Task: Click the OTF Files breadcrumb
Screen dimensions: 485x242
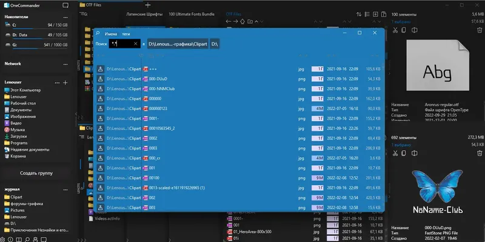Action: coord(233,14)
